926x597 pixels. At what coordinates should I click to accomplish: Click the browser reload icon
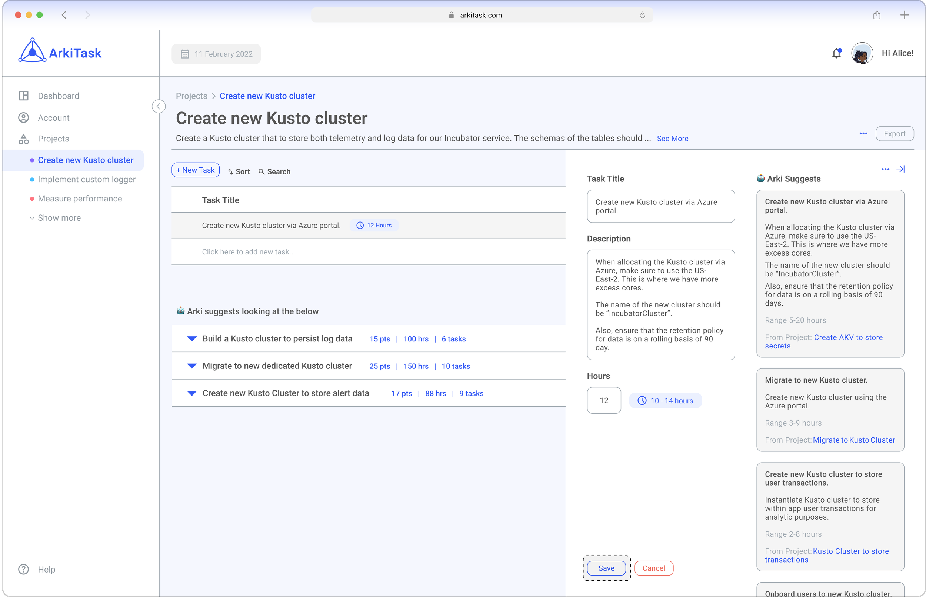pyautogui.click(x=642, y=15)
